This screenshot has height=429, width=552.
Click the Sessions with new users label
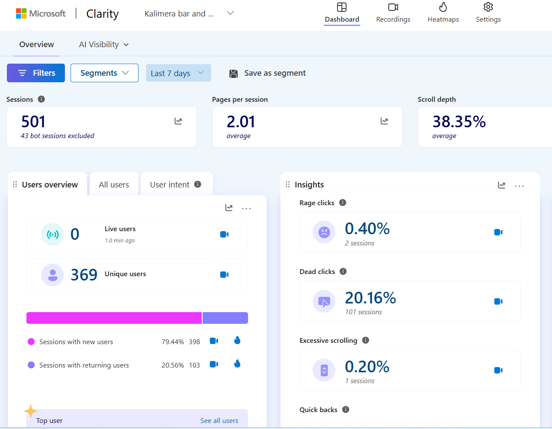76,342
